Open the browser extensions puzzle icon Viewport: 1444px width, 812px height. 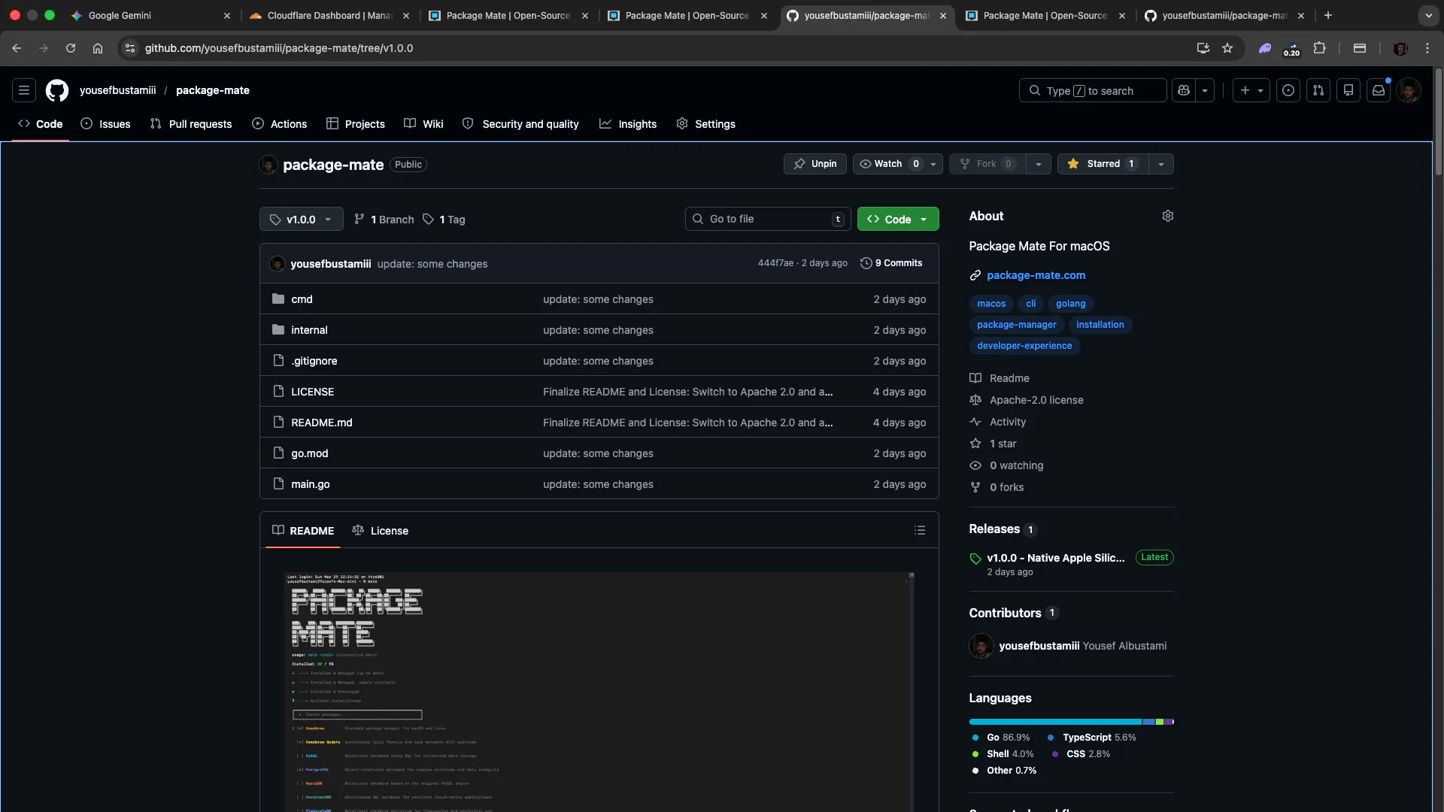click(x=1319, y=48)
